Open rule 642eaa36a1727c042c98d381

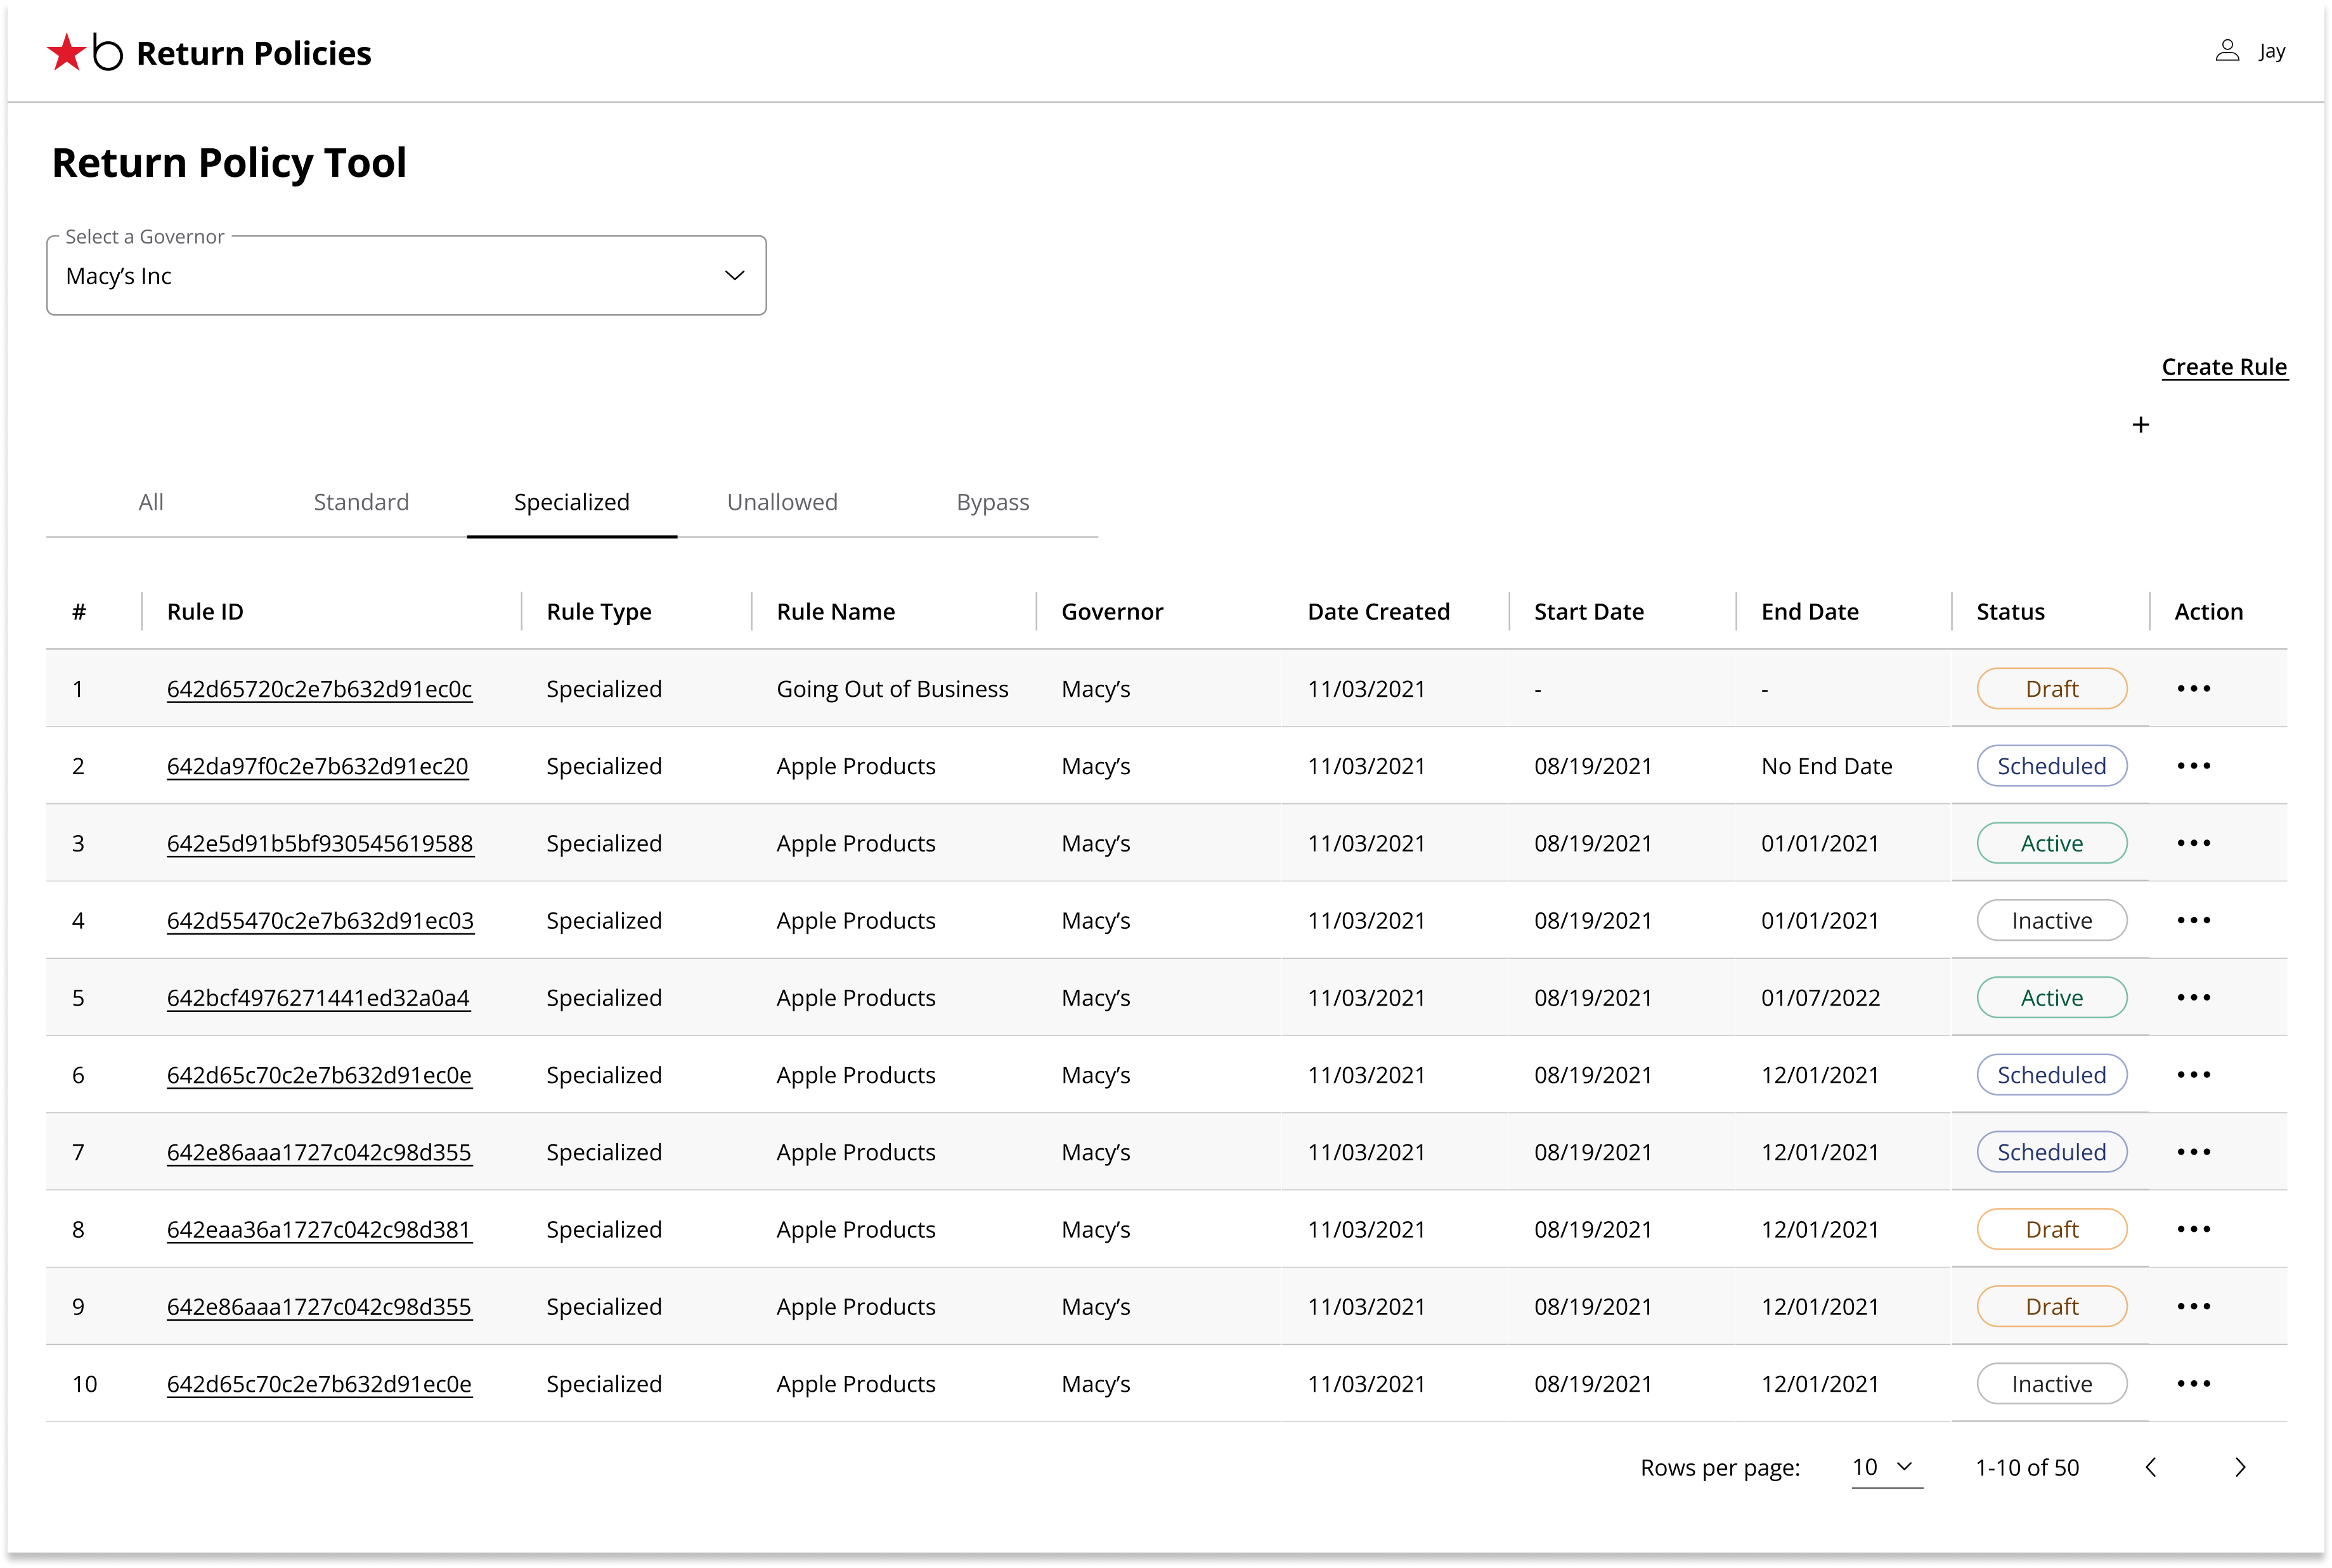coord(319,1229)
